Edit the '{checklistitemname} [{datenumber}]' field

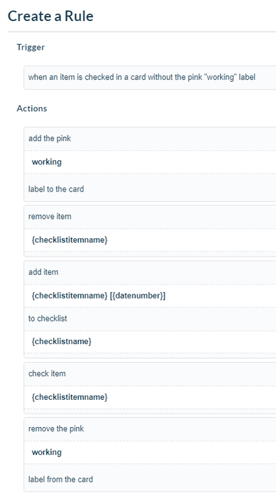click(x=150, y=296)
